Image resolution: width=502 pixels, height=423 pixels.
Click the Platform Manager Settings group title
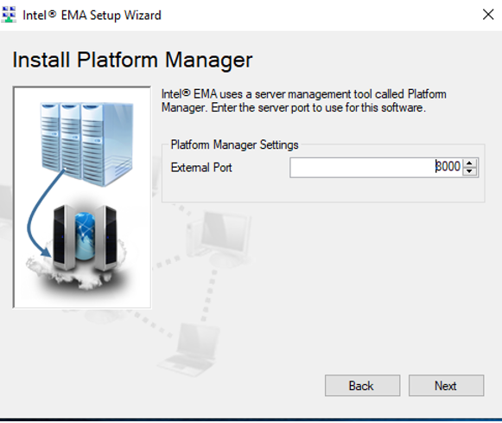click(234, 144)
